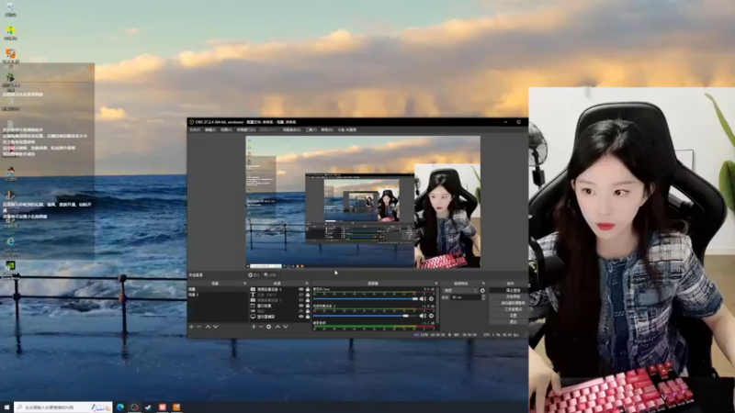Image resolution: width=735 pixels, height=413 pixels.
Task: Open the NVIDIA desktop shortcut icon
Action: click(10, 265)
